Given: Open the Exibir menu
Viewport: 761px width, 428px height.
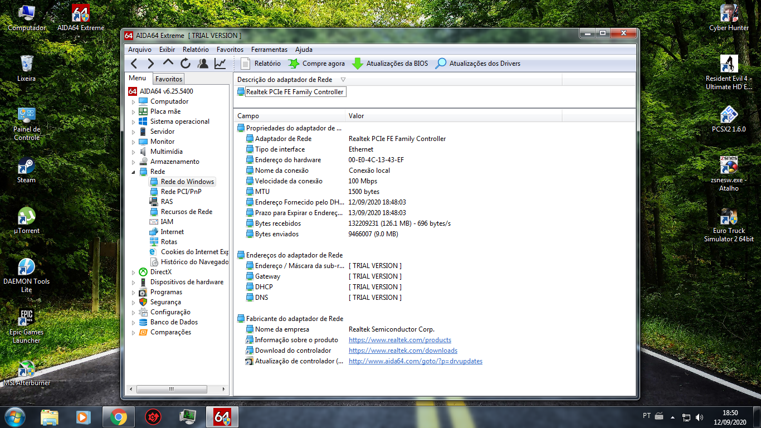Looking at the screenshot, I should [167, 50].
